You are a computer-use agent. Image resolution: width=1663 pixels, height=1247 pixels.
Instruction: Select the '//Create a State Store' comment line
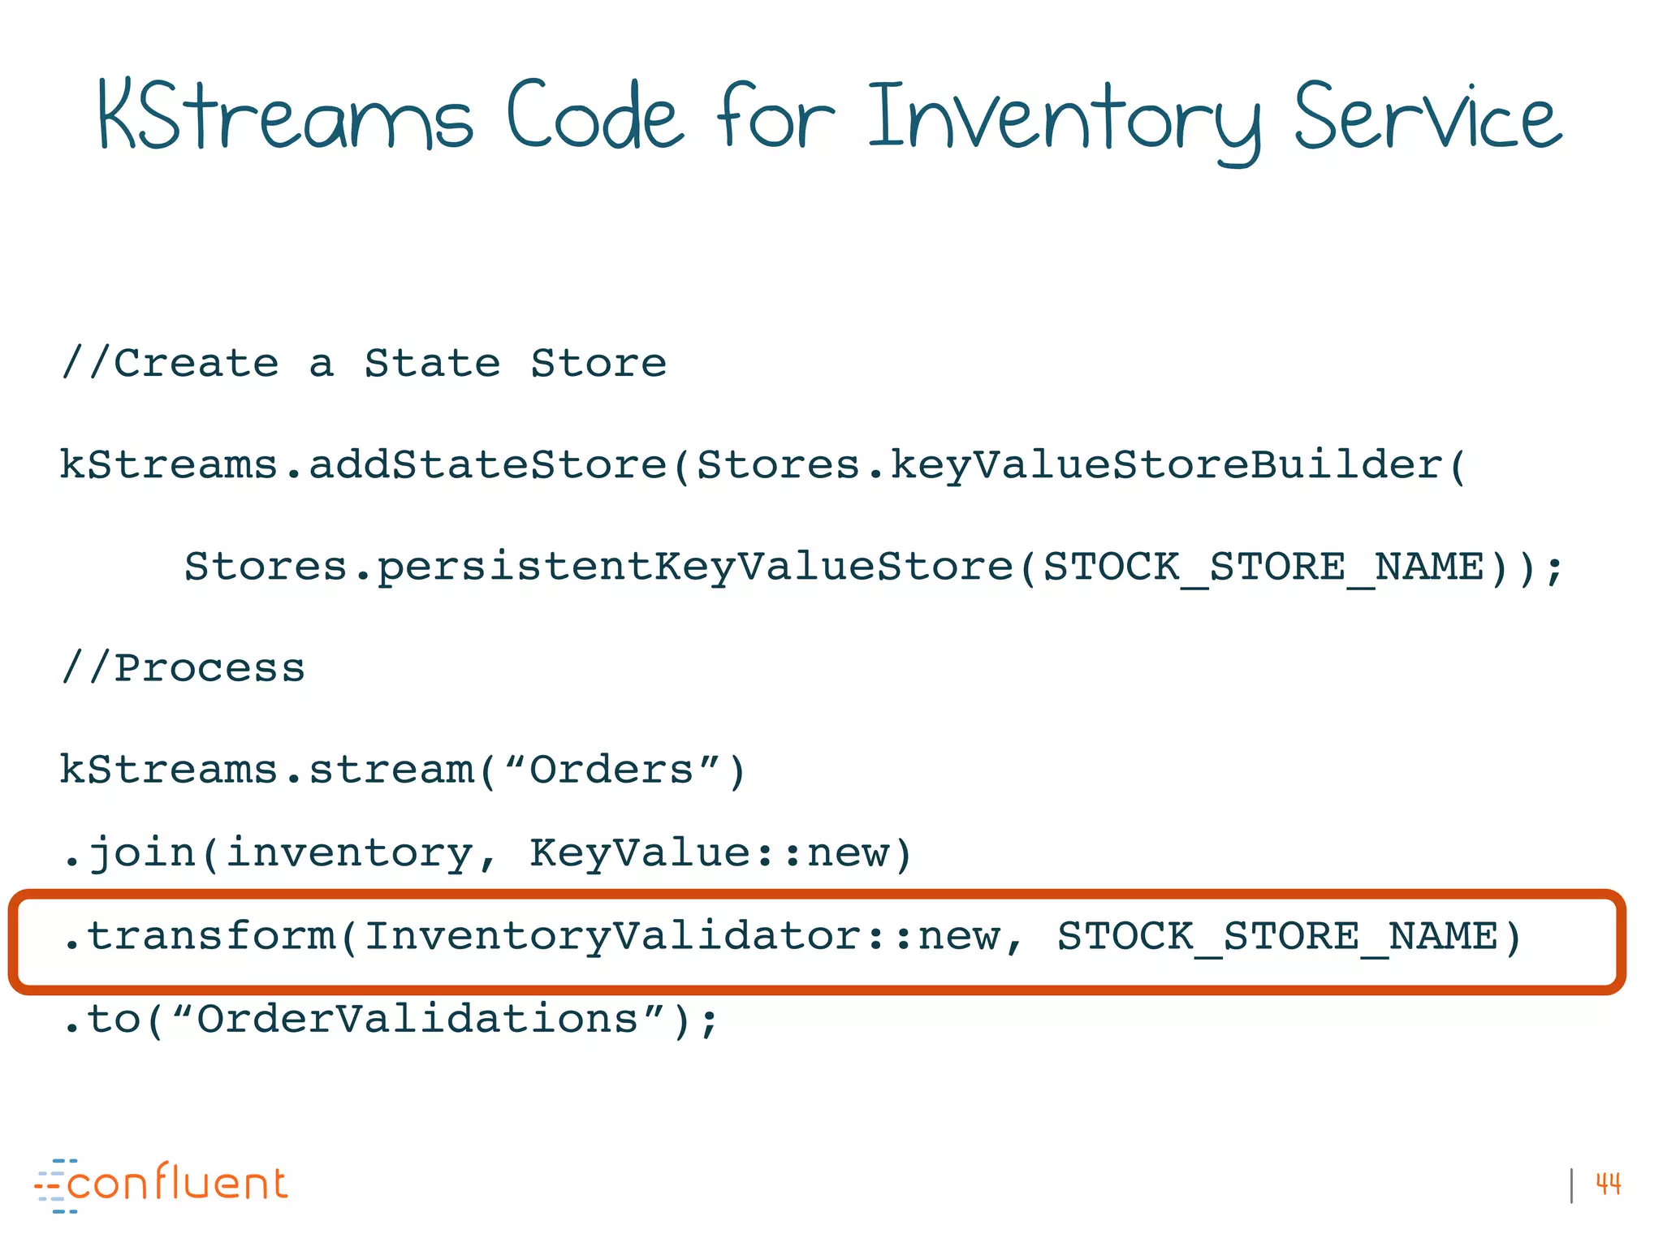point(364,363)
